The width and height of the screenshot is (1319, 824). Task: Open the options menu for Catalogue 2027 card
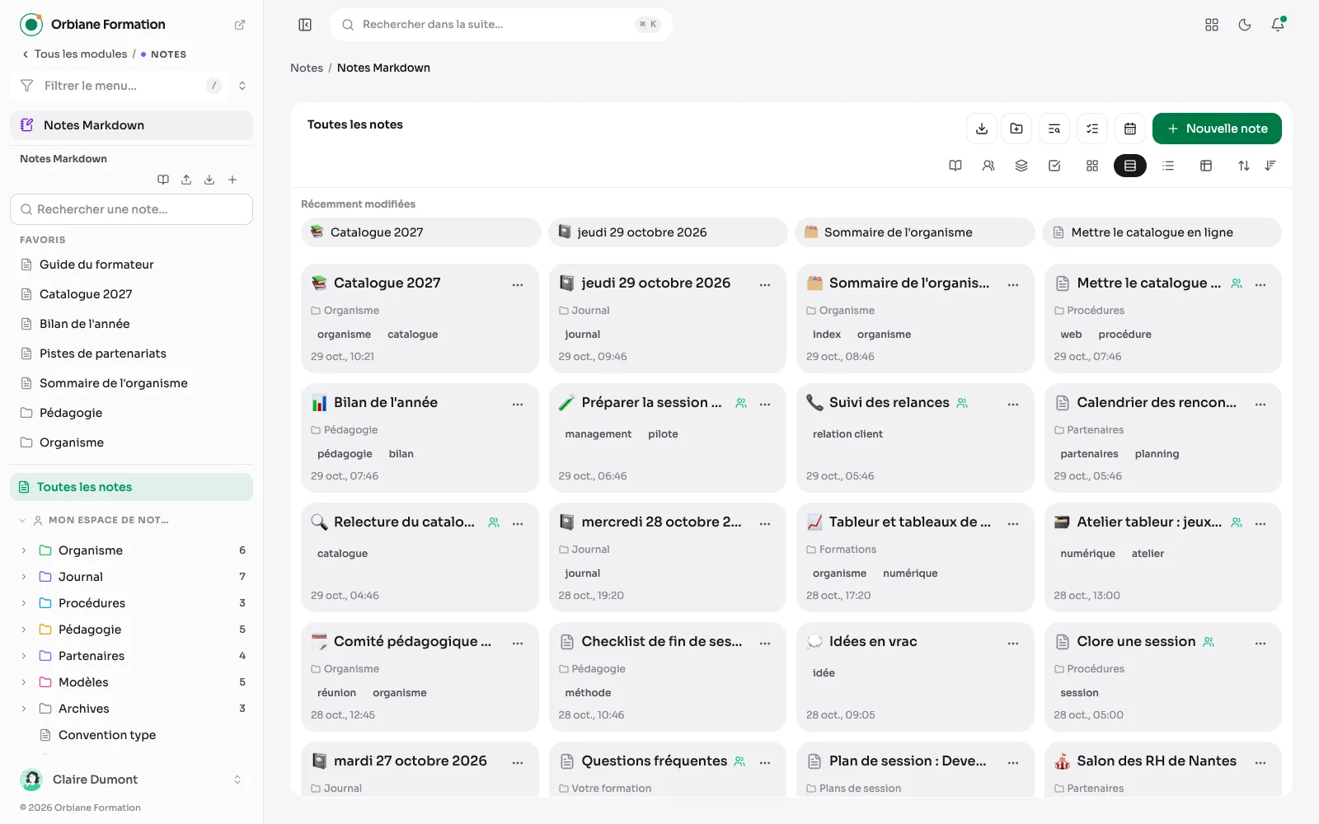(x=518, y=284)
